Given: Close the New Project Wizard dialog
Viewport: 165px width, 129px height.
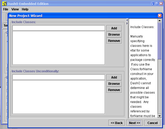Looking at the screenshot, I should pos(160,16).
